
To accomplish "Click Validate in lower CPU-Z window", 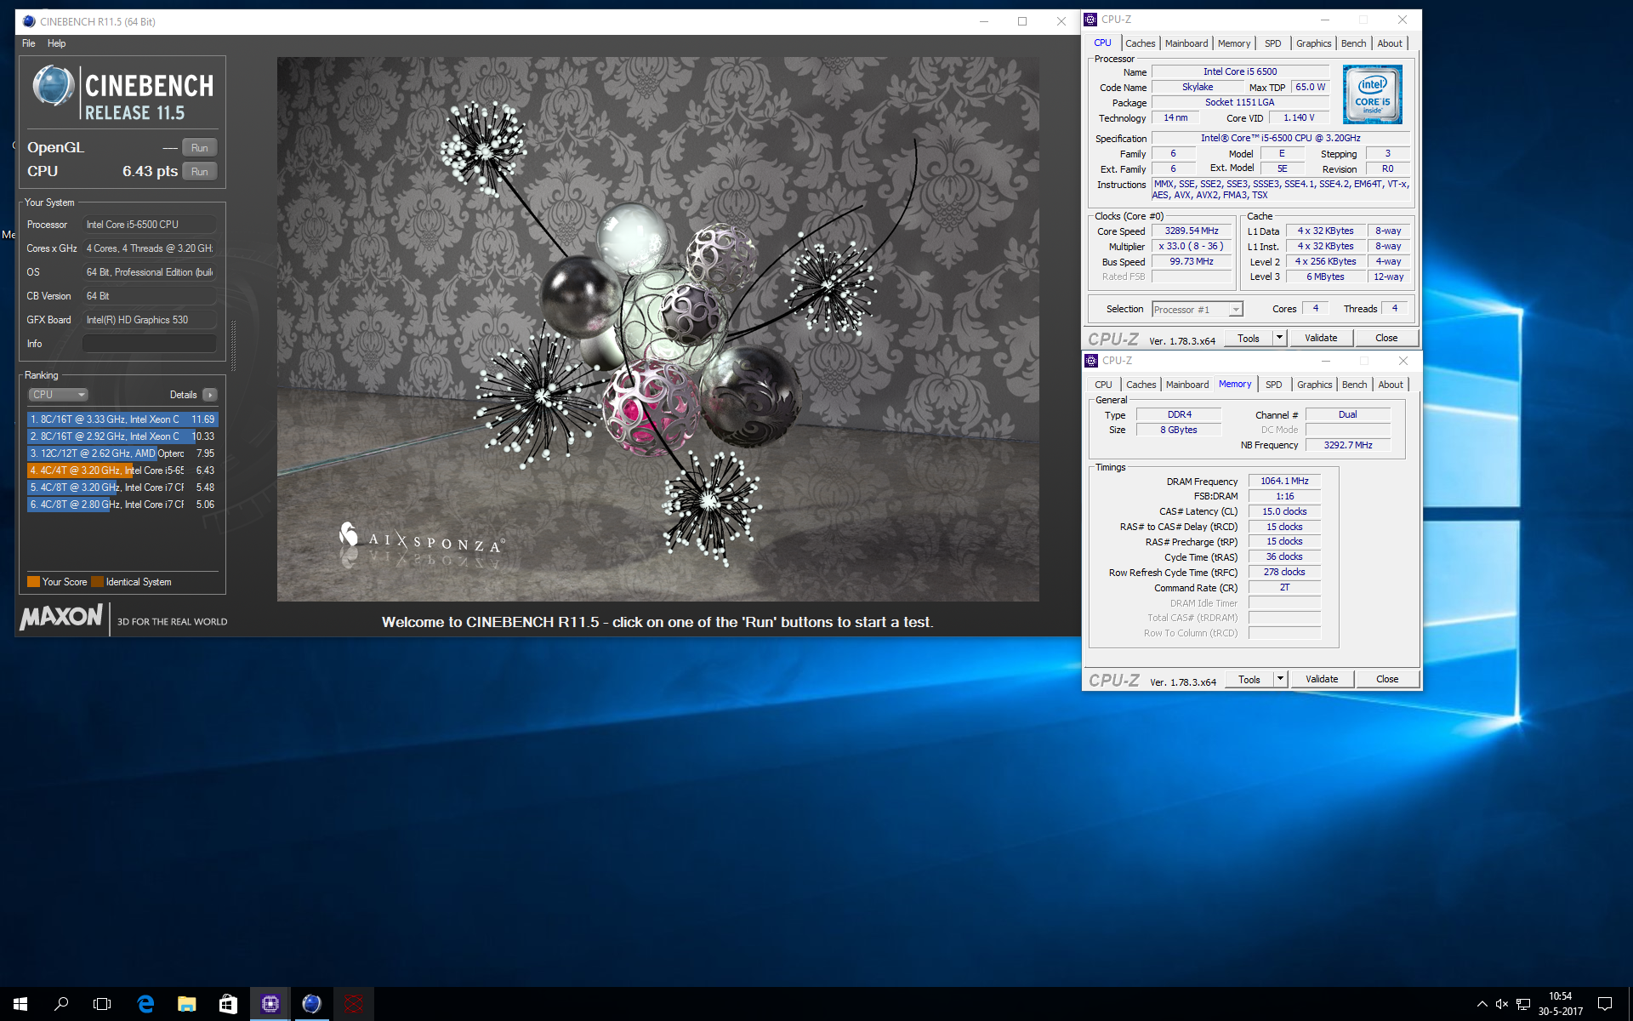I will (1322, 679).
